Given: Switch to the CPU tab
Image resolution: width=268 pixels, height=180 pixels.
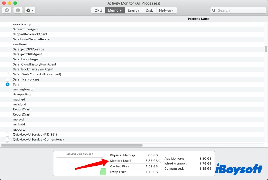Looking at the screenshot, I should [x=98, y=10].
